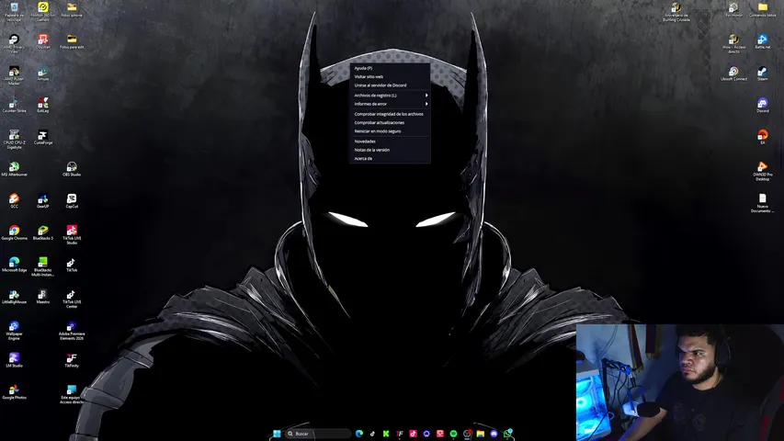Select the Google Chrome desktop icon
This screenshot has height=441, width=784.
[x=14, y=232]
